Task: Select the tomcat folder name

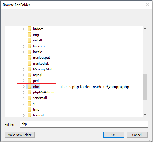Action: tap(38, 115)
